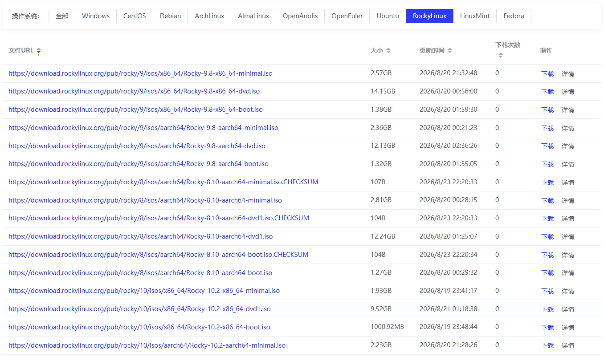The width and height of the screenshot is (604, 357).
Task: Click 下载 for Rocky-9.8-aarch64-minimal.iso
Action: [547, 128]
